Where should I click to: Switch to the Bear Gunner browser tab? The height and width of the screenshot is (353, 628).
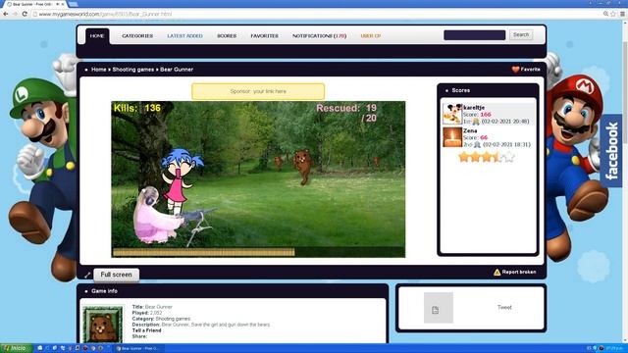35,4
